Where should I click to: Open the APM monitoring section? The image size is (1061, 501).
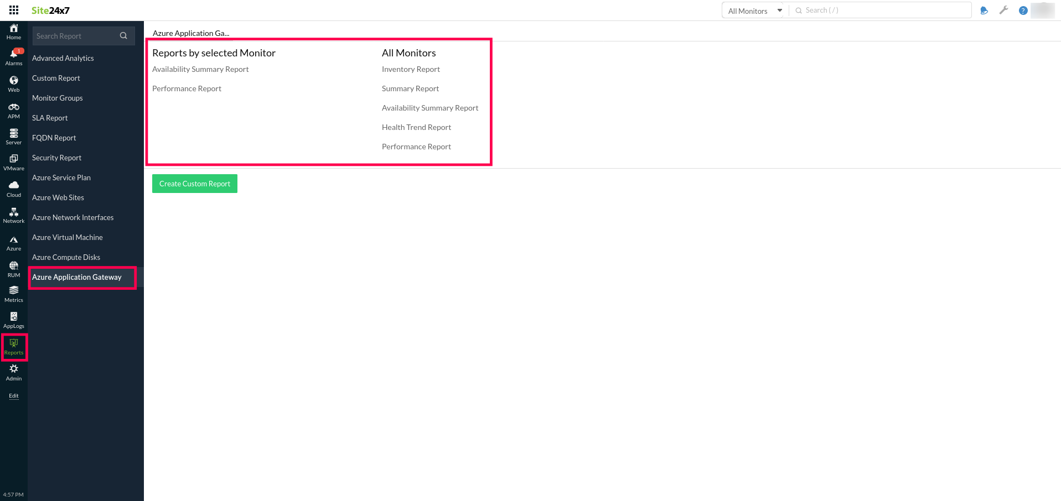13,110
